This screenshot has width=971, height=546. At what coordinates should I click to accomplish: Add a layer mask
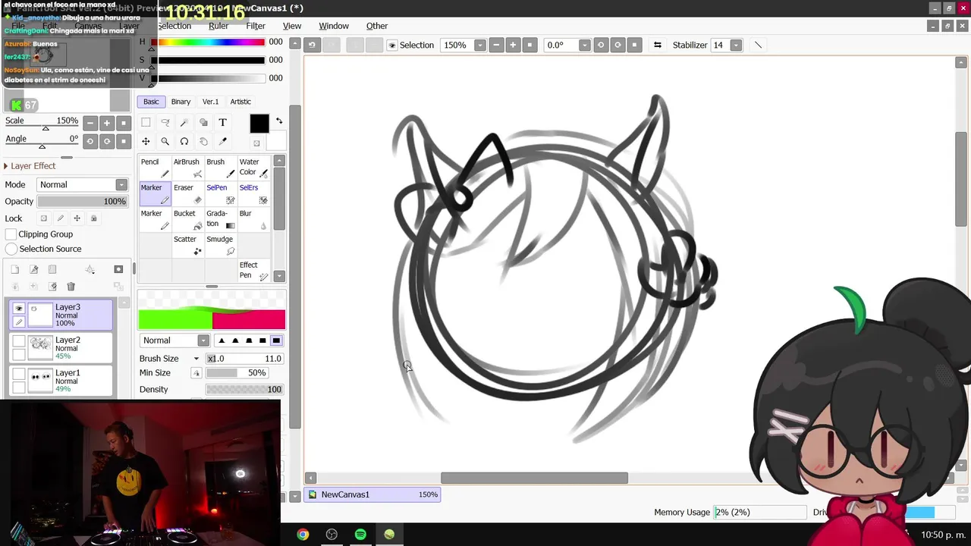(118, 269)
